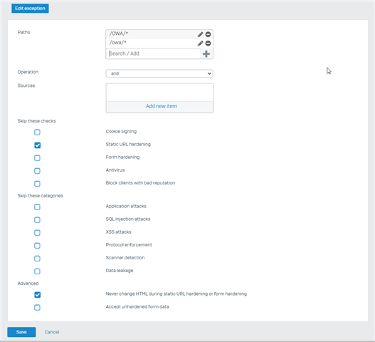The height and width of the screenshot is (342, 375).
Task: Uncheck Static URL hardening
Action: 37,145
